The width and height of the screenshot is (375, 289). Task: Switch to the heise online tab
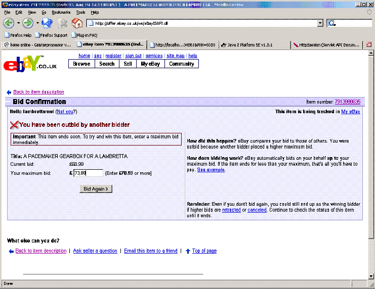pyautogui.click(x=38, y=45)
